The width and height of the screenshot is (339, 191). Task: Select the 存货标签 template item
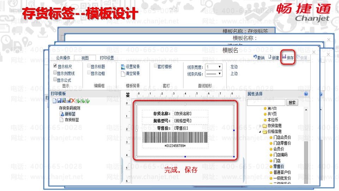point(72,120)
